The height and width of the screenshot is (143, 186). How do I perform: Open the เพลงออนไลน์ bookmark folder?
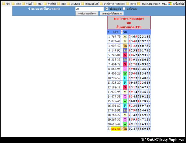[90, 4]
